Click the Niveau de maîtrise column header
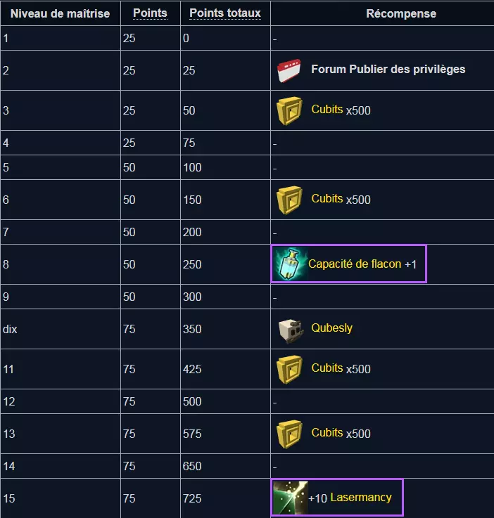 click(60, 13)
